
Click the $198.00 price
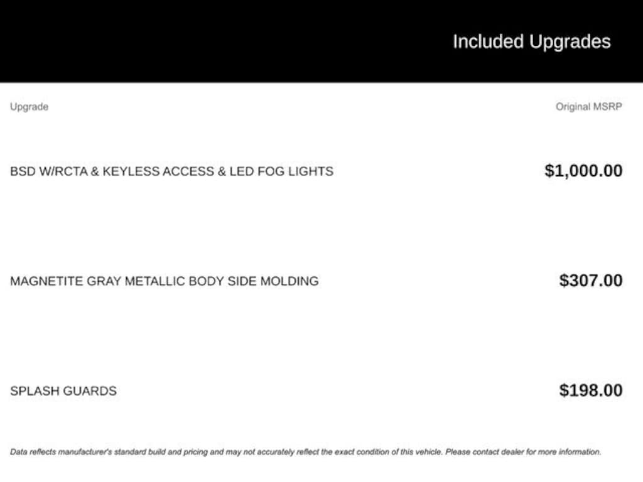[x=591, y=390]
